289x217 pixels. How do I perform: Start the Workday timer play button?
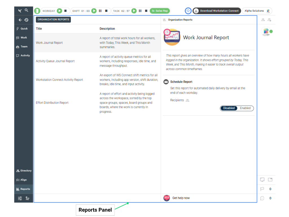[59, 11]
